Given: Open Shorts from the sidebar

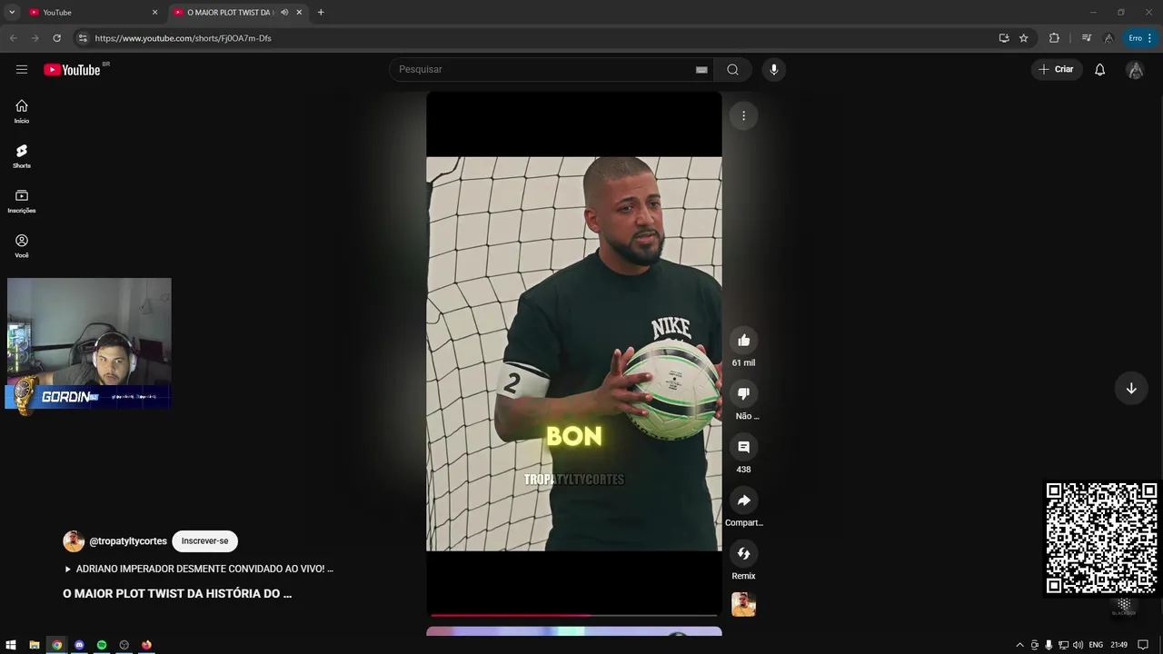Looking at the screenshot, I should click(22, 156).
